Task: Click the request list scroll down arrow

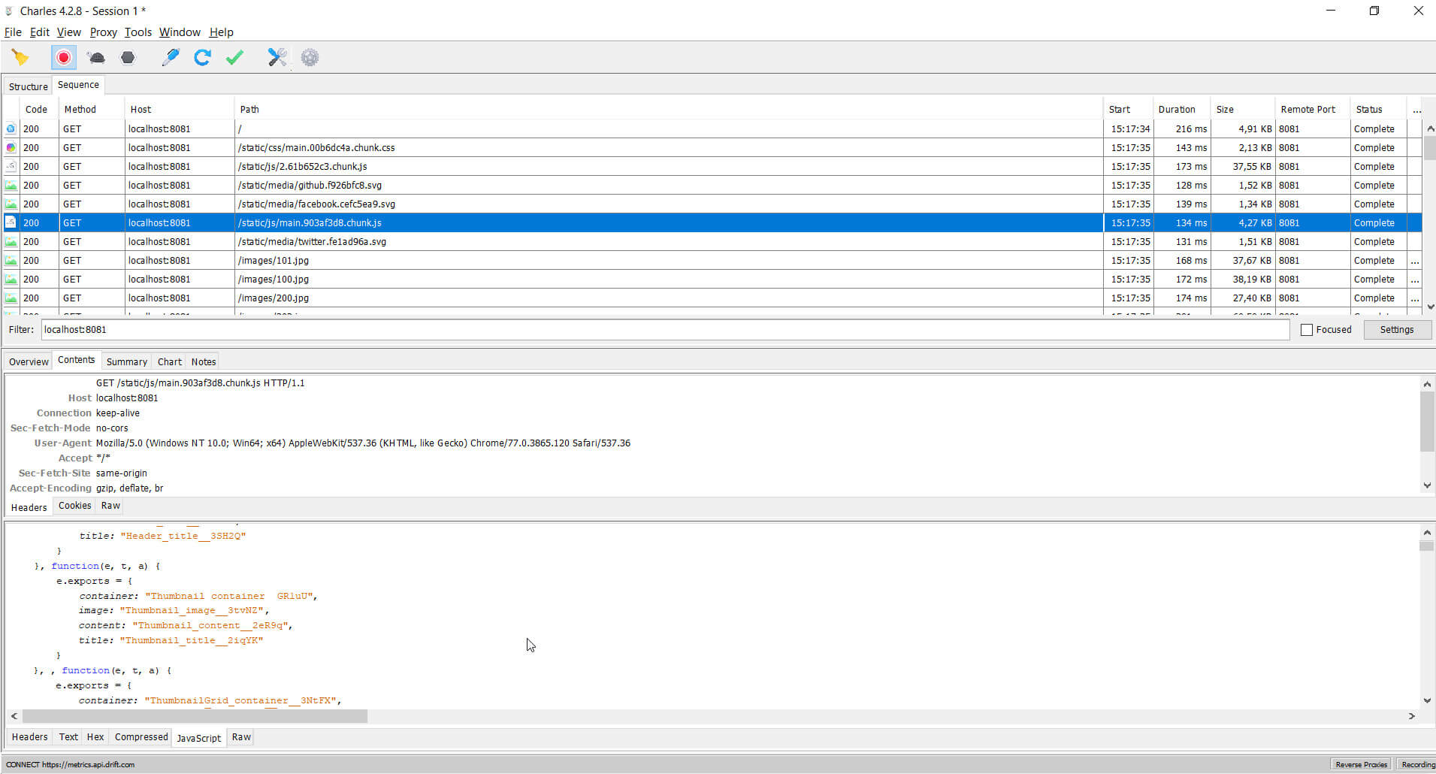Action: (x=1430, y=307)
